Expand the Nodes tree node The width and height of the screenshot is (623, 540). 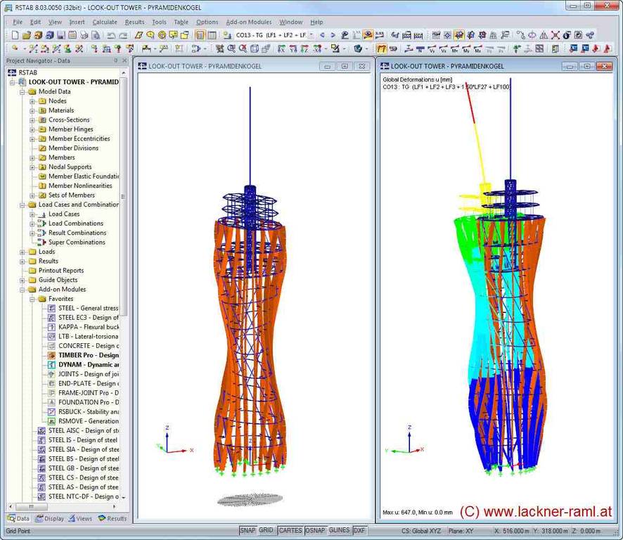[32, 101]
